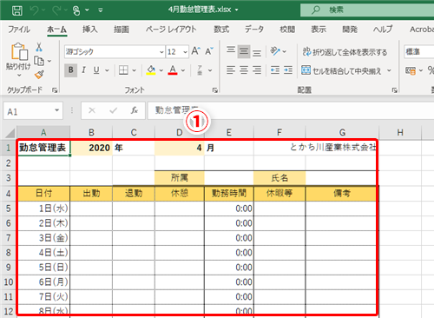The height and width of the screenshot is (318, 434).
Task: Click the Copy icon
Action: tap(39, 61)
